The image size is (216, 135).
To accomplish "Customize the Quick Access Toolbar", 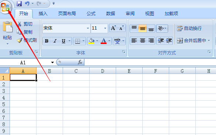I will point(53,3).
